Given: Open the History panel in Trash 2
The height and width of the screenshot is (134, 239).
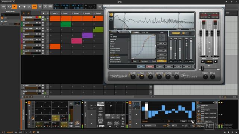Looking at the screenshot, I should click(x=169, y=67).
